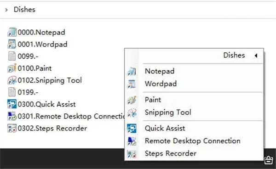Click the Paint icon in popup menu
The width and height of the screenshot is (276, 169).
132,100
